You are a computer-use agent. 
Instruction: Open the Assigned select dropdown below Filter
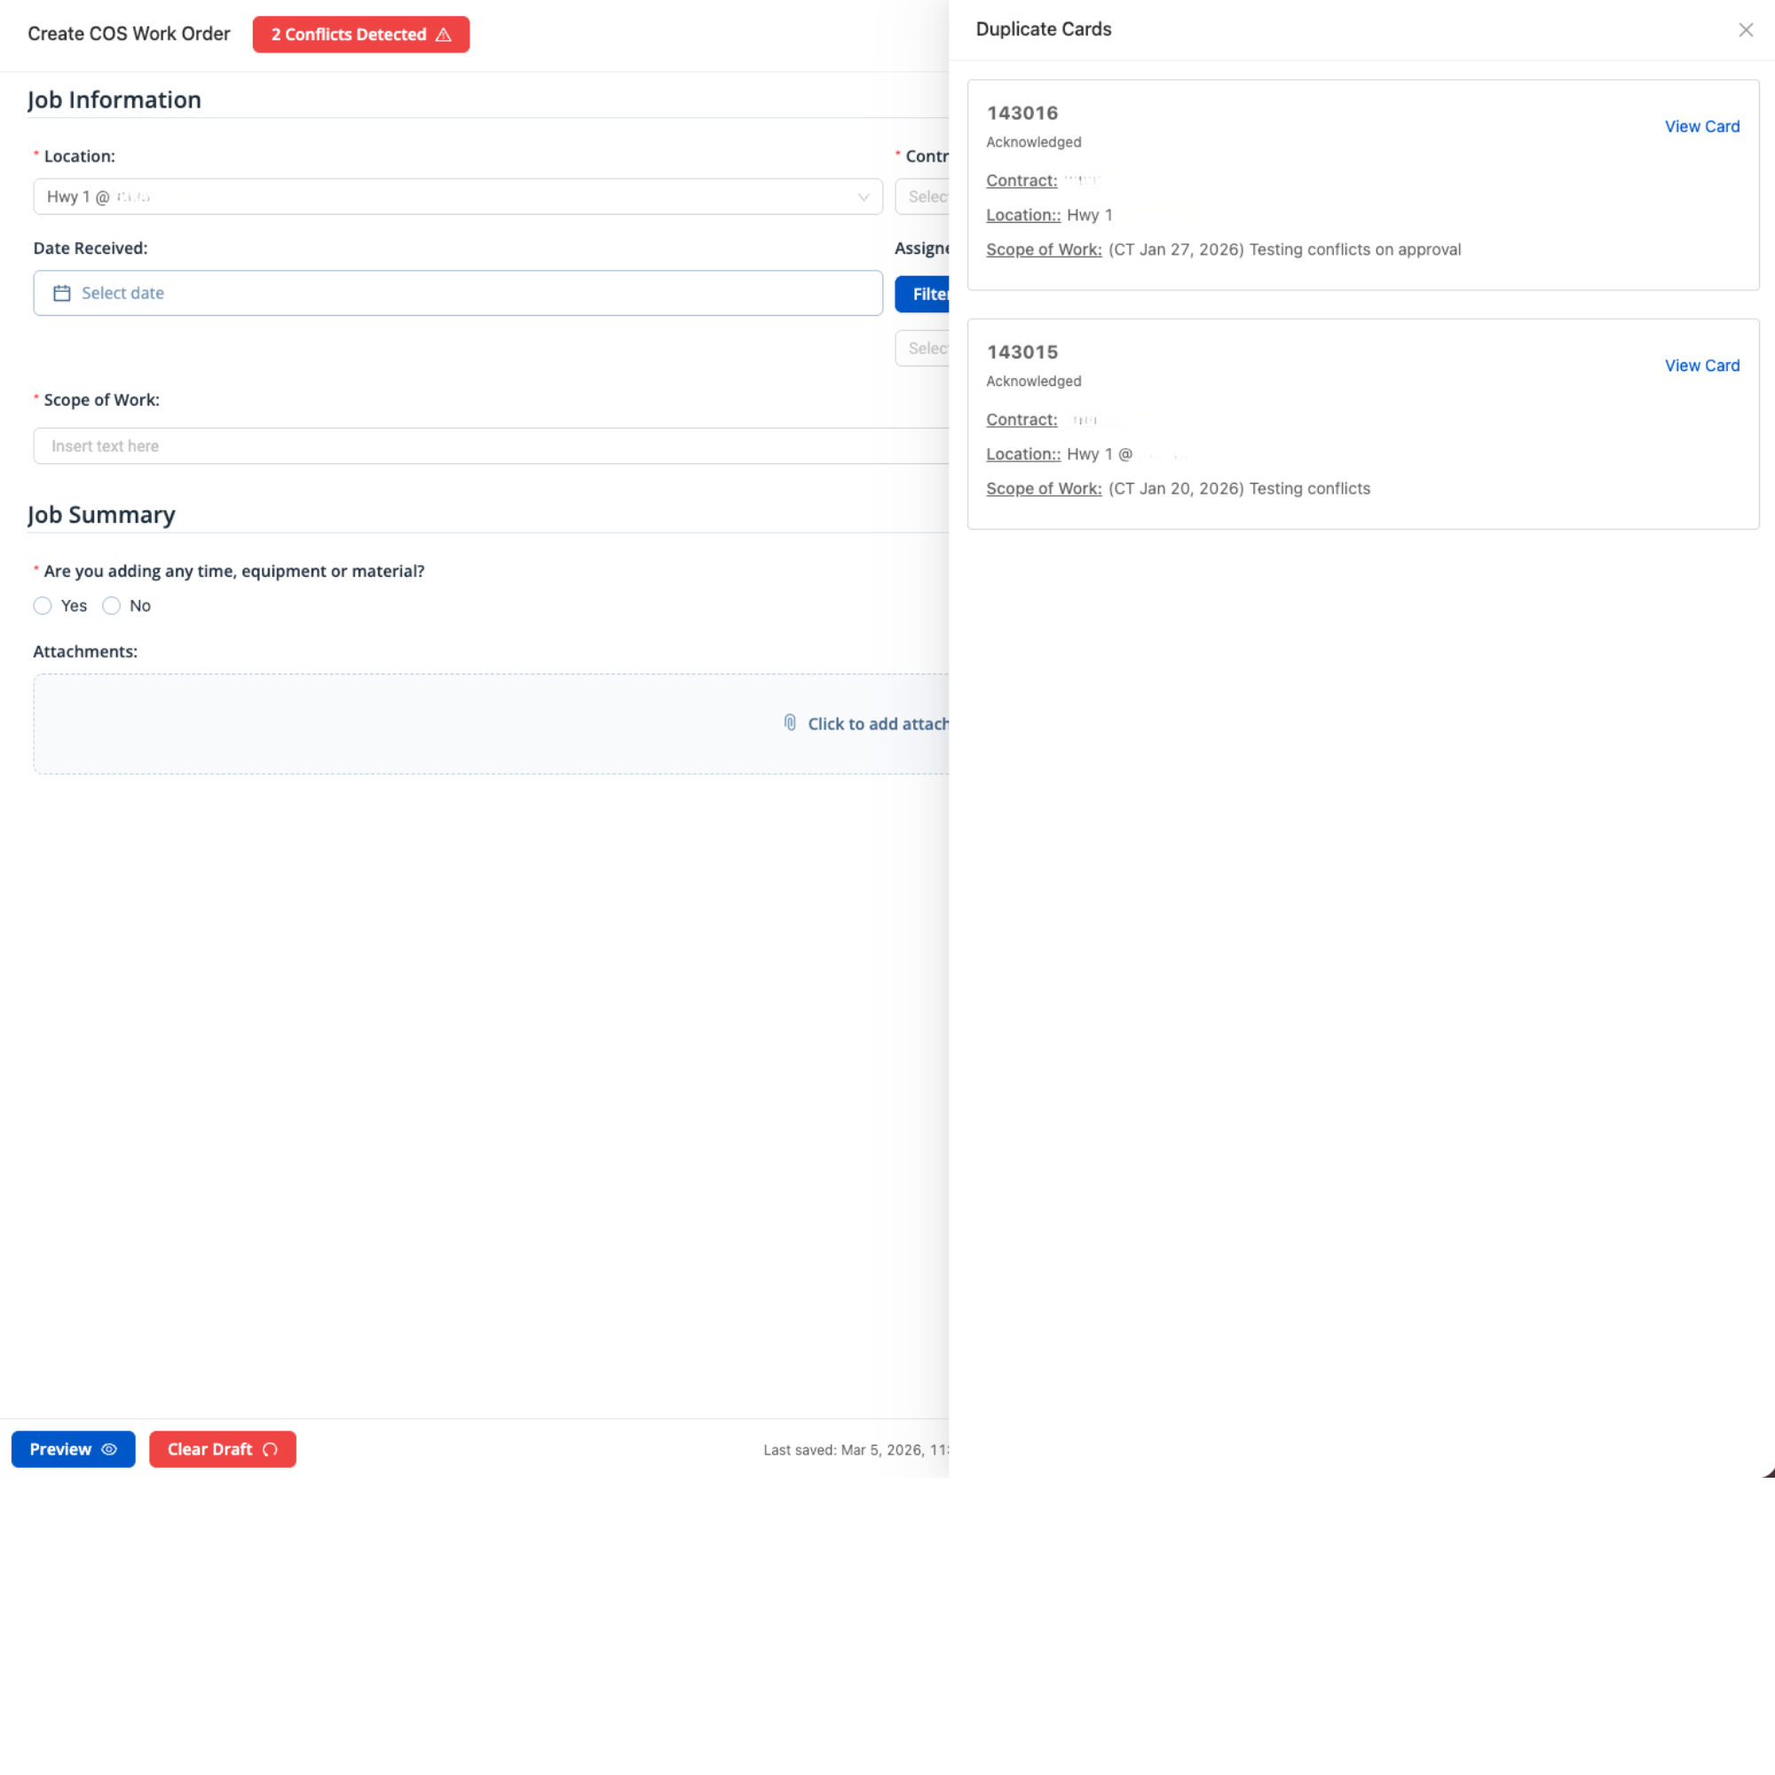[923, 348]
